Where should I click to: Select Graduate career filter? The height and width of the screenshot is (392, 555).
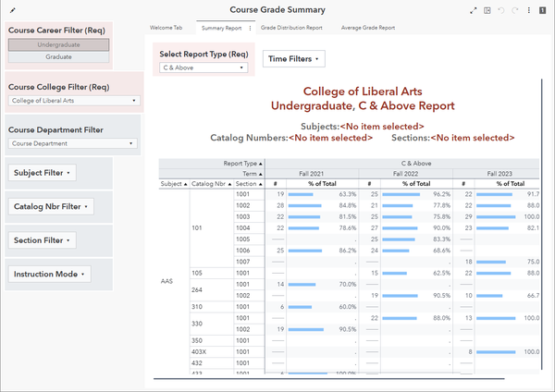pyautogui.click(x=59, y=56)
